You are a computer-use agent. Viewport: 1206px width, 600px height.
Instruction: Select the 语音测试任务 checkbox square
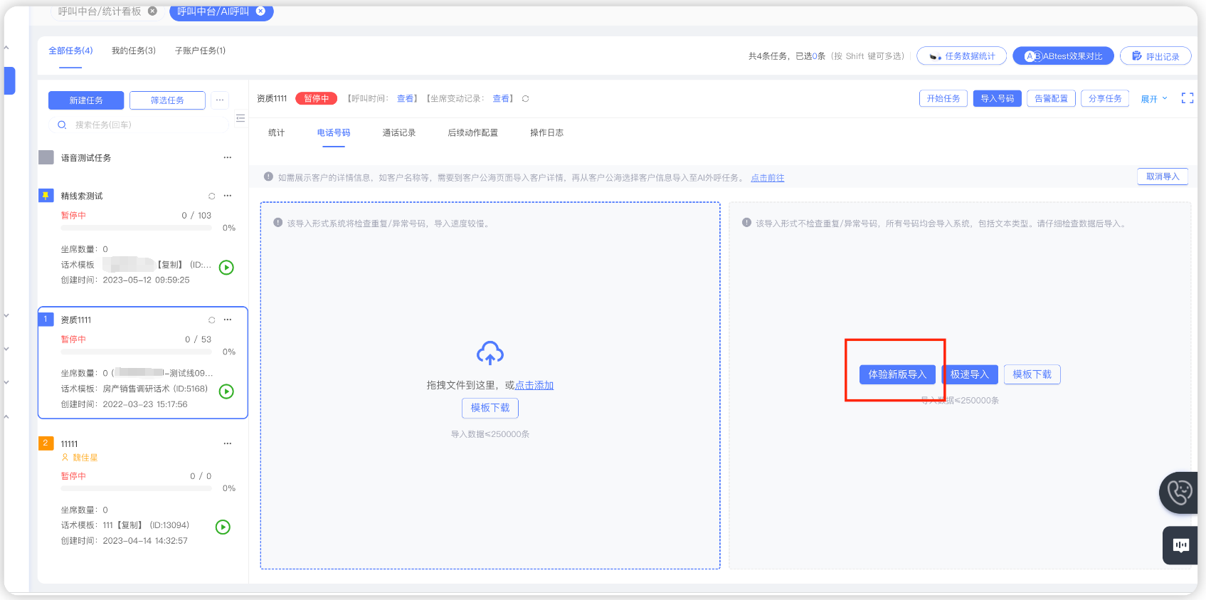(x=46, y=157)
